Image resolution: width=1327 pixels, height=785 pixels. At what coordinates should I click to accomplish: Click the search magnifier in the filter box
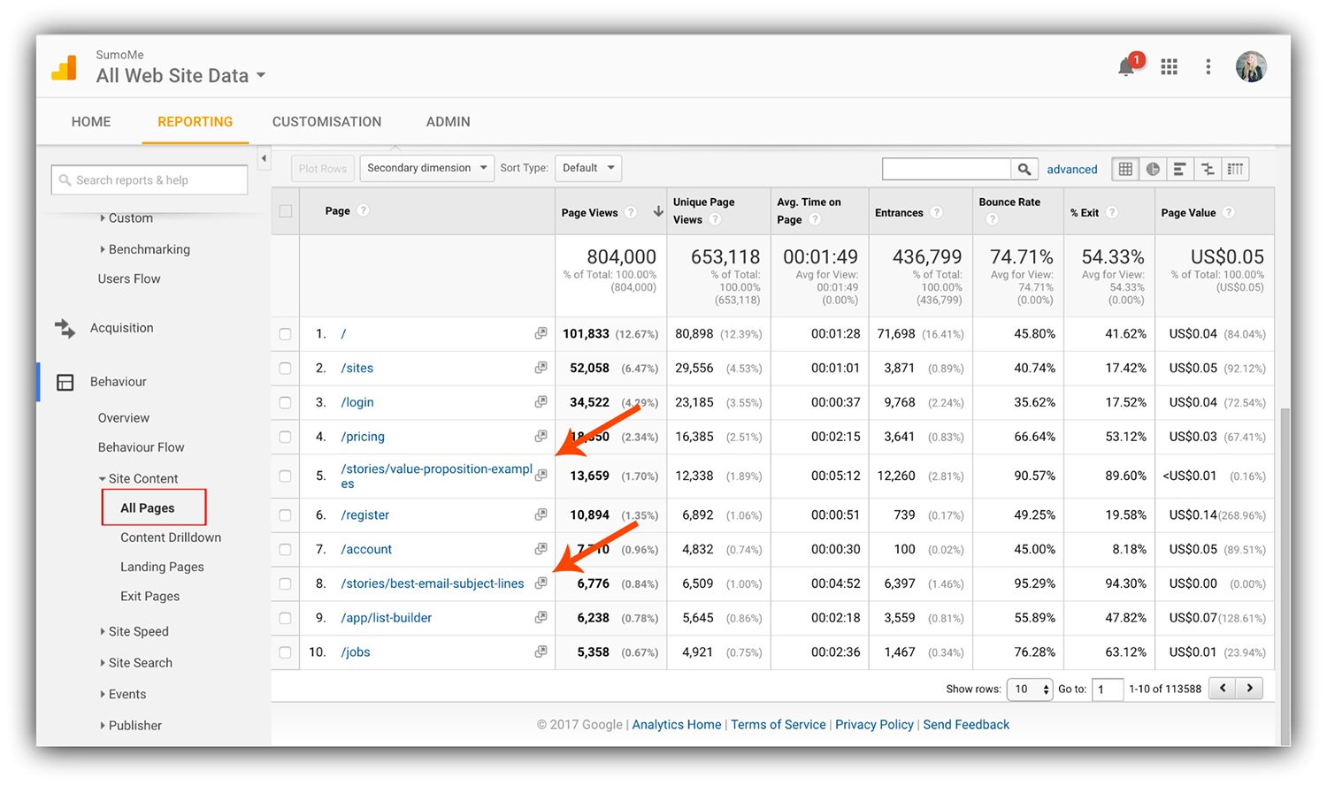1024,168
